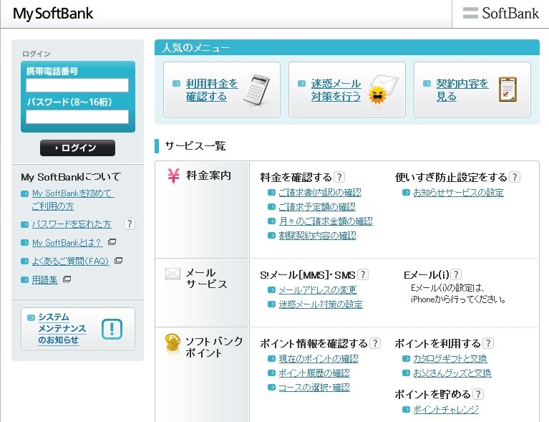Click the angry sun mail icon

pos(384,90)
